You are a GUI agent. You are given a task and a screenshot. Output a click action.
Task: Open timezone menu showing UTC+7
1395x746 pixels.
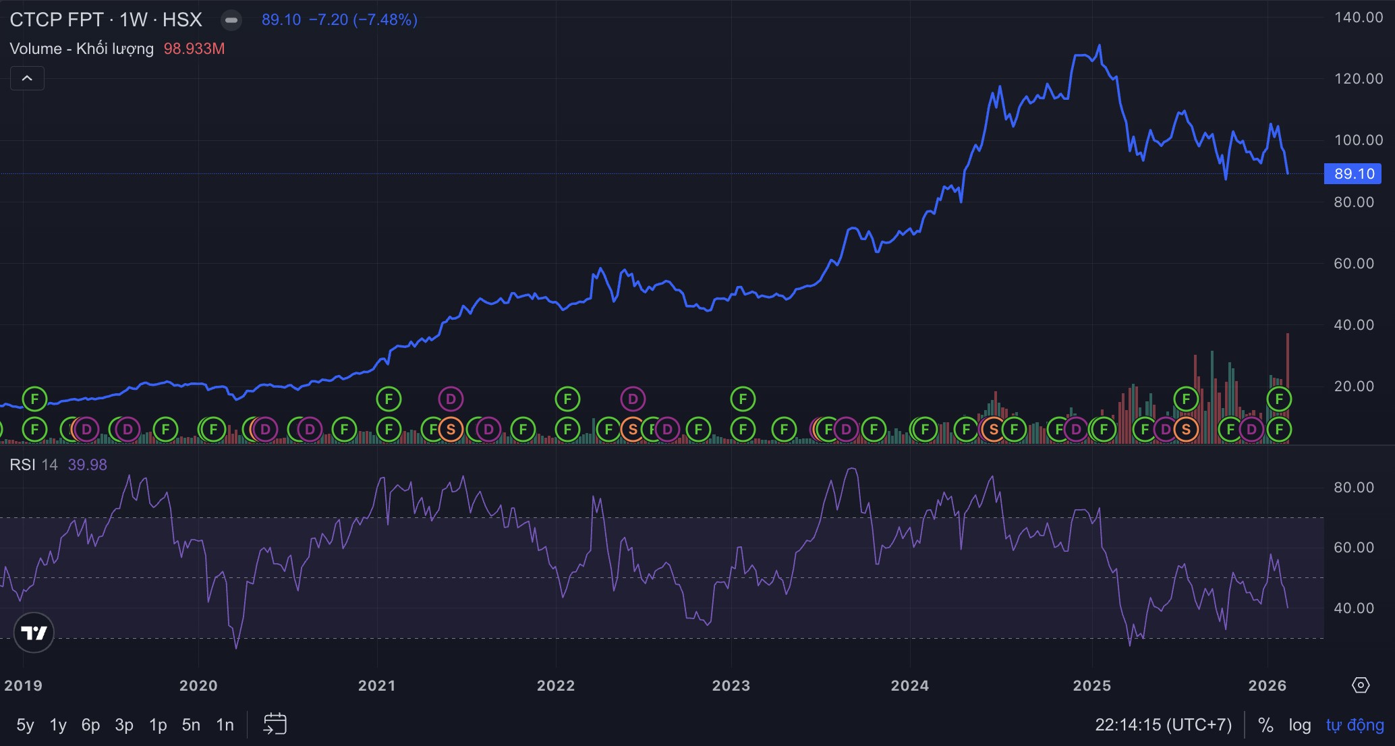pyautogui.click(x=1163, y=725)
